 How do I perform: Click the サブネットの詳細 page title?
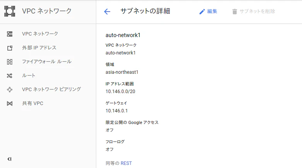point(145,11)
